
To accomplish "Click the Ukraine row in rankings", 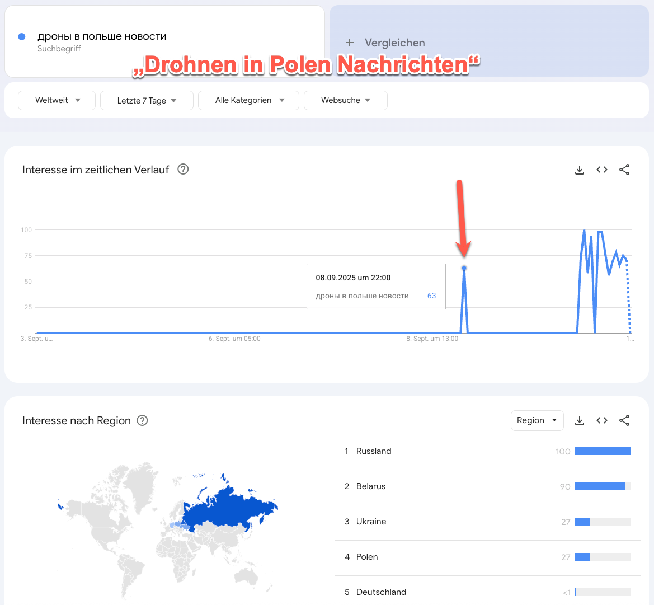I will [371, 522].
